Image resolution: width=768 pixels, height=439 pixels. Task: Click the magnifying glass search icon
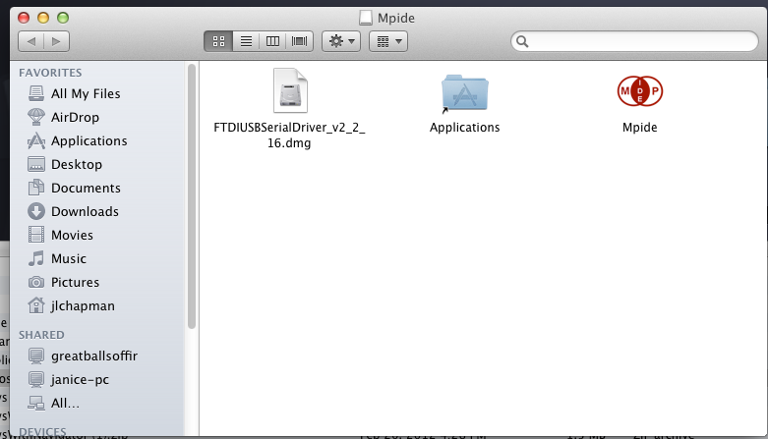tap(522, 41)
